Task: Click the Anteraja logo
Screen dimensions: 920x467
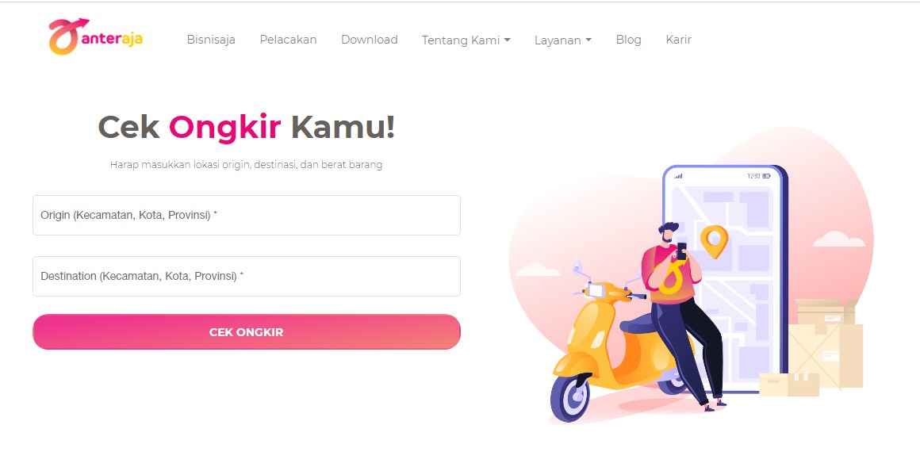Action: [x=96, y=36]
